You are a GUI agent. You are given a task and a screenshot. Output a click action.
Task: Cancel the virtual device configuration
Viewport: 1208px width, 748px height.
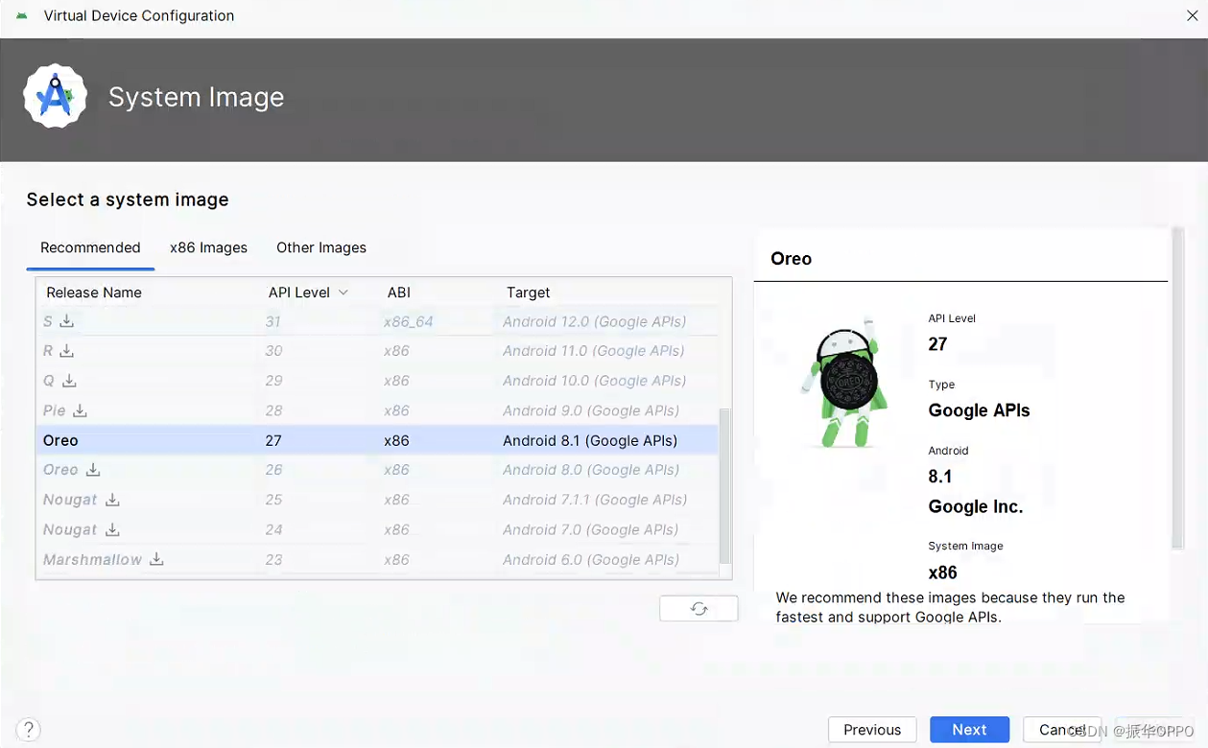tap(1062, 730)
